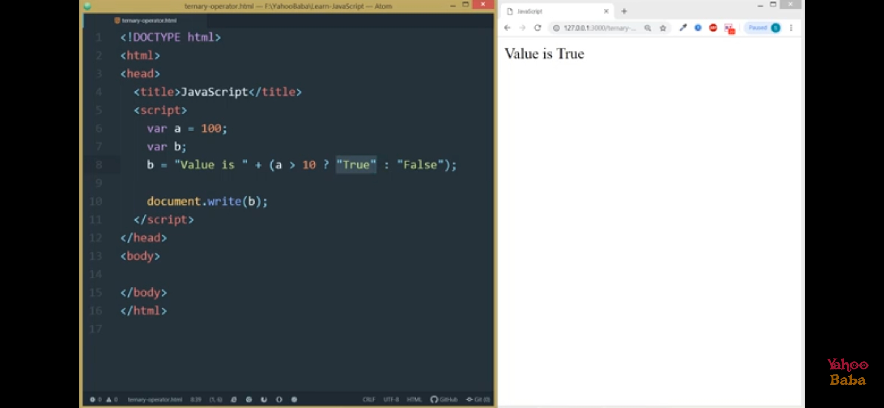This screenshot has height=408, width=884.
Task: Open a new browser tab
Action: pyautogui.click(x=624, y=11)
